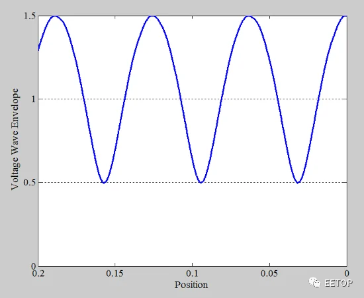364x298 pixels.
Task: Click the Position x-axis label
Action: (191, 285)
